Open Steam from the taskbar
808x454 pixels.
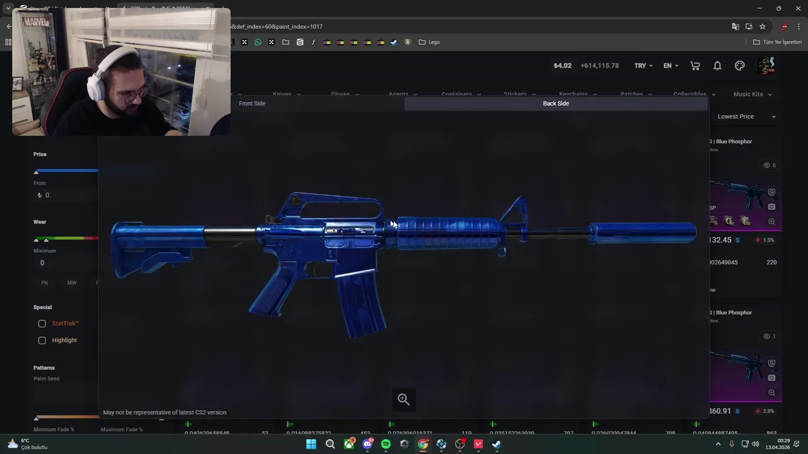[x=497, y=444]
